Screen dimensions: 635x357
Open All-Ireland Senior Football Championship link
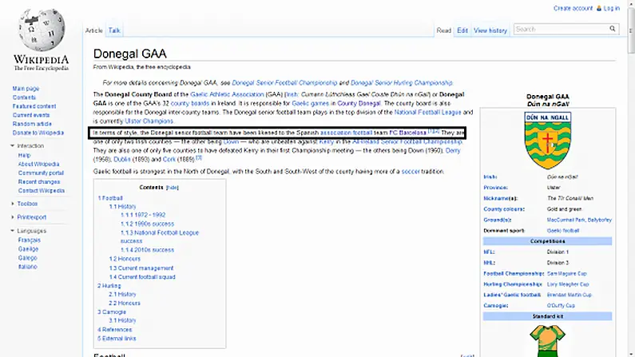(407, 141)
